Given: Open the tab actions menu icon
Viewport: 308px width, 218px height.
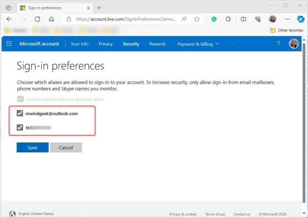Looking at the screenshot, I should tap(8, 8).
